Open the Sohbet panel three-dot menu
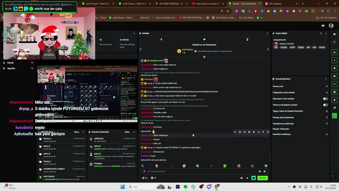The image size is (339, 191). [267, 33]
